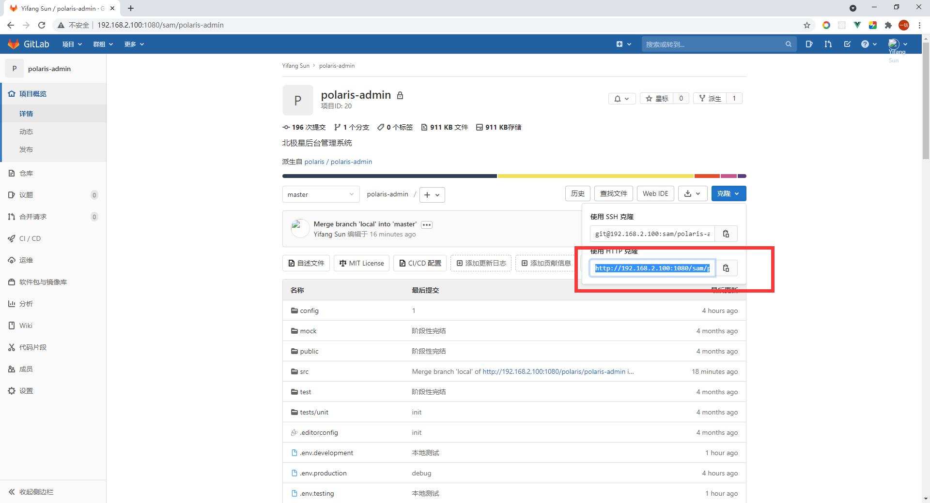
Task: Open the user avatar menu
Action: click(898, 44)
